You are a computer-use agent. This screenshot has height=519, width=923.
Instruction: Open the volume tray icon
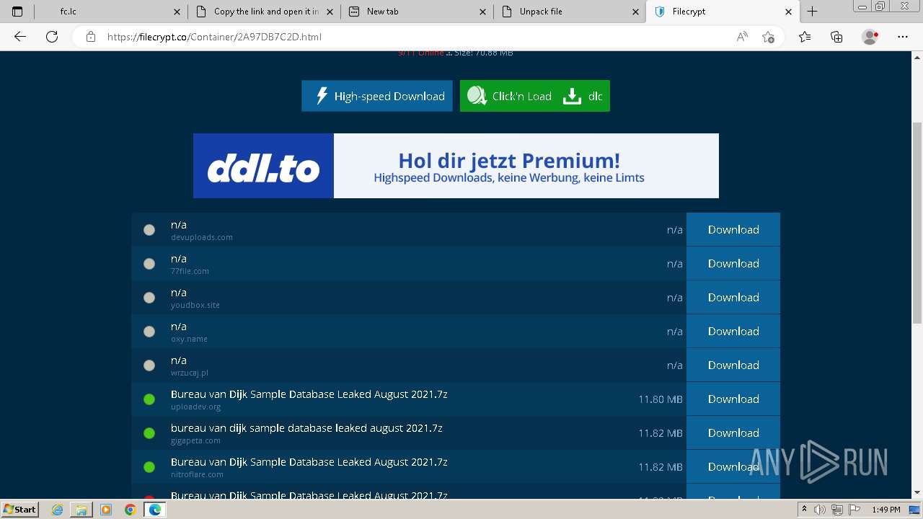click(820, 510)
